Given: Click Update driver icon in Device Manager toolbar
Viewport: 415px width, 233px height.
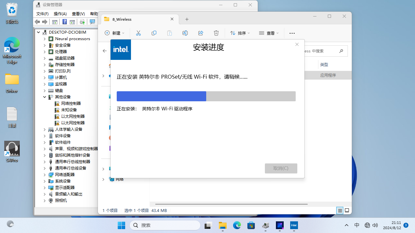Looking at the screenshot, I should coord(82,22).
